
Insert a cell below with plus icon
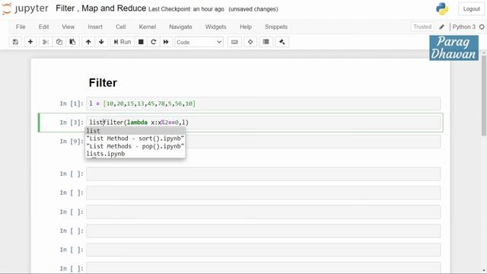(30, 42)
